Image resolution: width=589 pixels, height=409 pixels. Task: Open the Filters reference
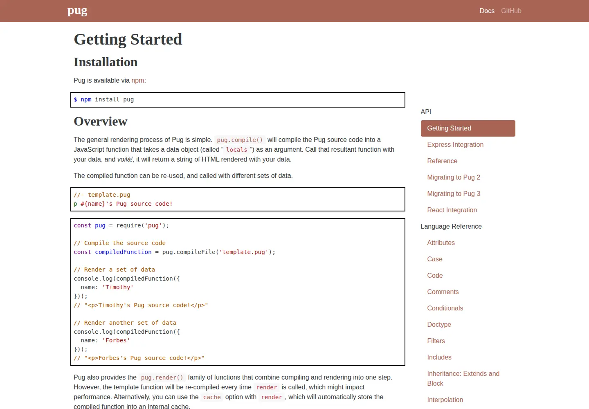click(436, 341)
